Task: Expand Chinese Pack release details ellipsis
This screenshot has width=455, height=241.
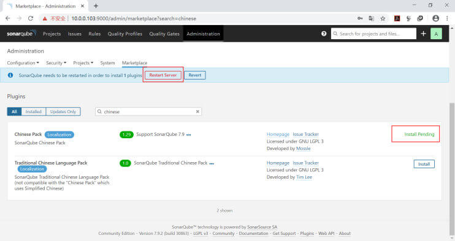Action: 189,135
